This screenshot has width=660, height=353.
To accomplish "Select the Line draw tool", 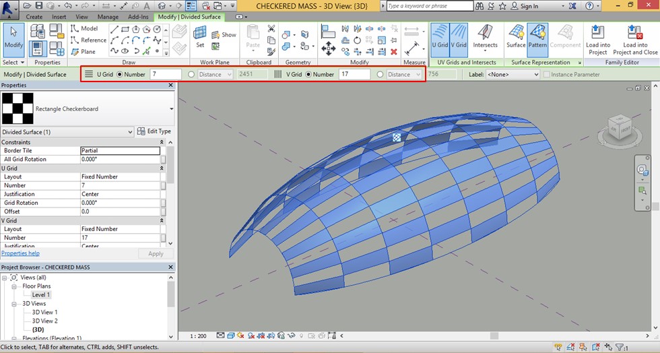I will 114,29.
